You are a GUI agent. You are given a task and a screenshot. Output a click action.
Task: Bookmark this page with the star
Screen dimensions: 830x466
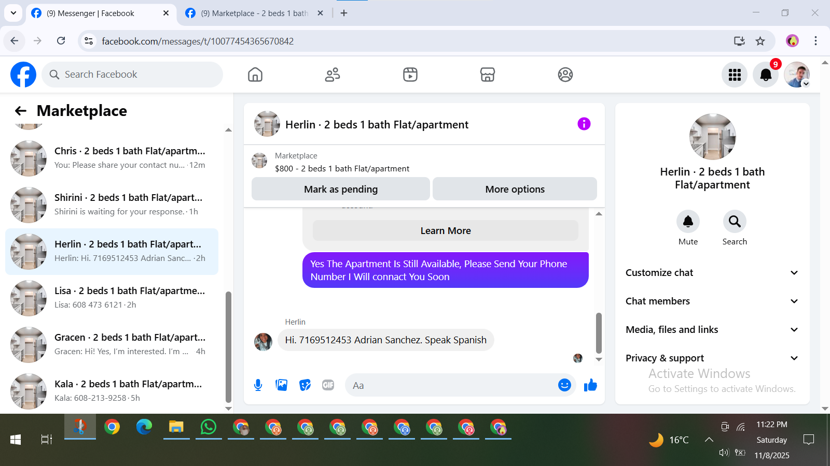(x=760, y=41)
